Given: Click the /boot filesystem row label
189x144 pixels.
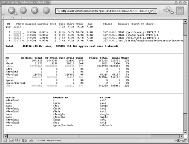Looking at the screenshot, I should pyautogui.click(x=9, y=63).
